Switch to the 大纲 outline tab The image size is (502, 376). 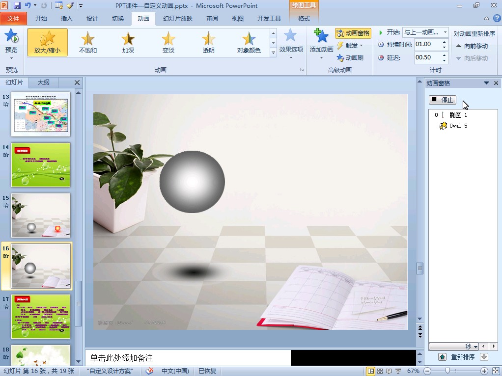click(44, 82)
